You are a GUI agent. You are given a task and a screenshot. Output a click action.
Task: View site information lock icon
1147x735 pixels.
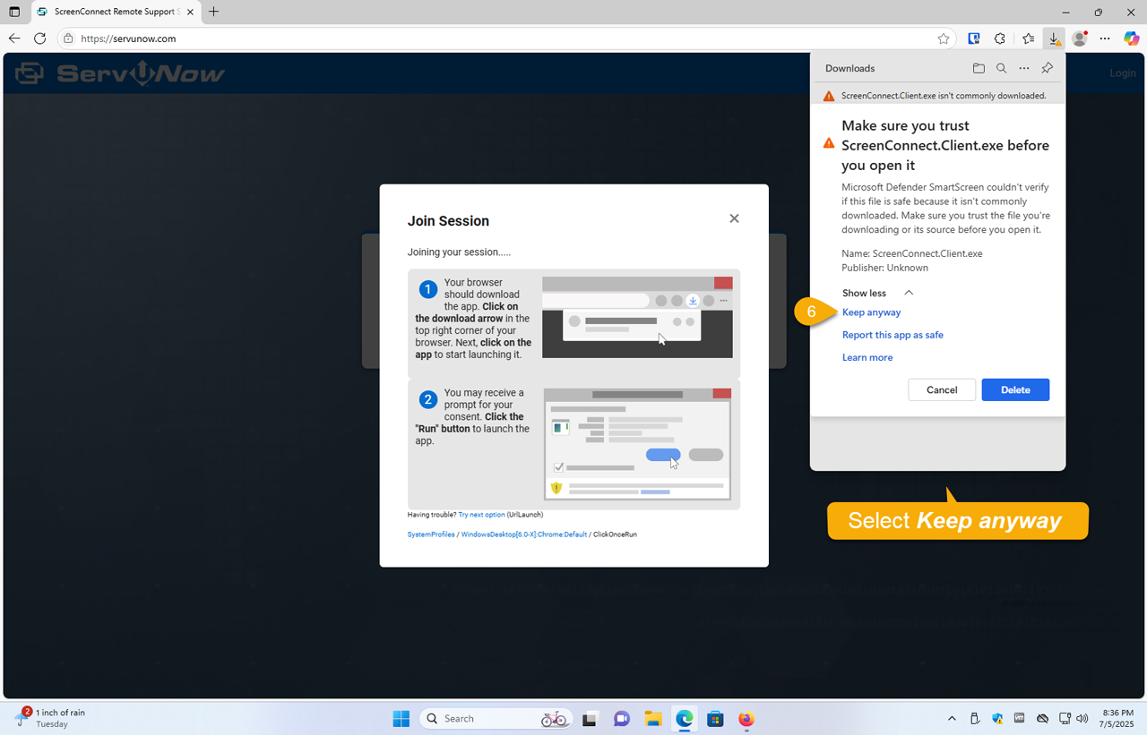pos(68,38)
